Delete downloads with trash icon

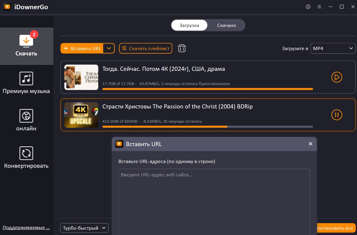pos(182,48)
